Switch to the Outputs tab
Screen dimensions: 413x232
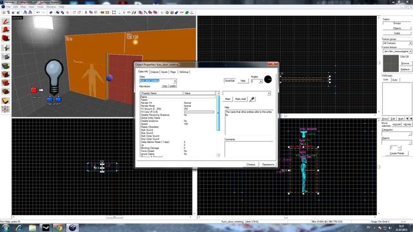[x=154, y=72]
